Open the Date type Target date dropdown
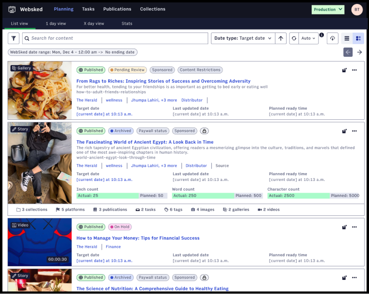The width and height of the screenshot is (369, 294). click(x=243, y=38)
